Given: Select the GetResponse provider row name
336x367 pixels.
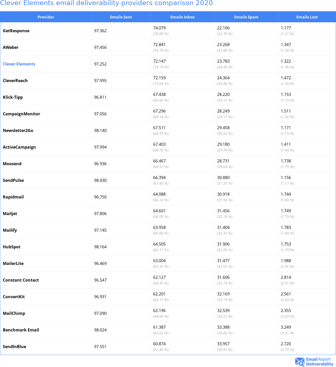Looking at the screenshot, I should point(16,31).
